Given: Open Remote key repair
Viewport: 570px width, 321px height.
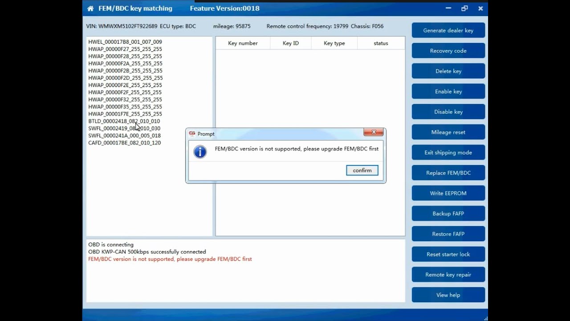Looking at the screenshot, I should (448, 275).
